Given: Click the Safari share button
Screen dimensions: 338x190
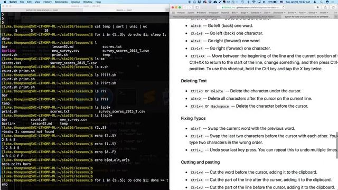Looking at the screenshot, I should tap(325, 7).
